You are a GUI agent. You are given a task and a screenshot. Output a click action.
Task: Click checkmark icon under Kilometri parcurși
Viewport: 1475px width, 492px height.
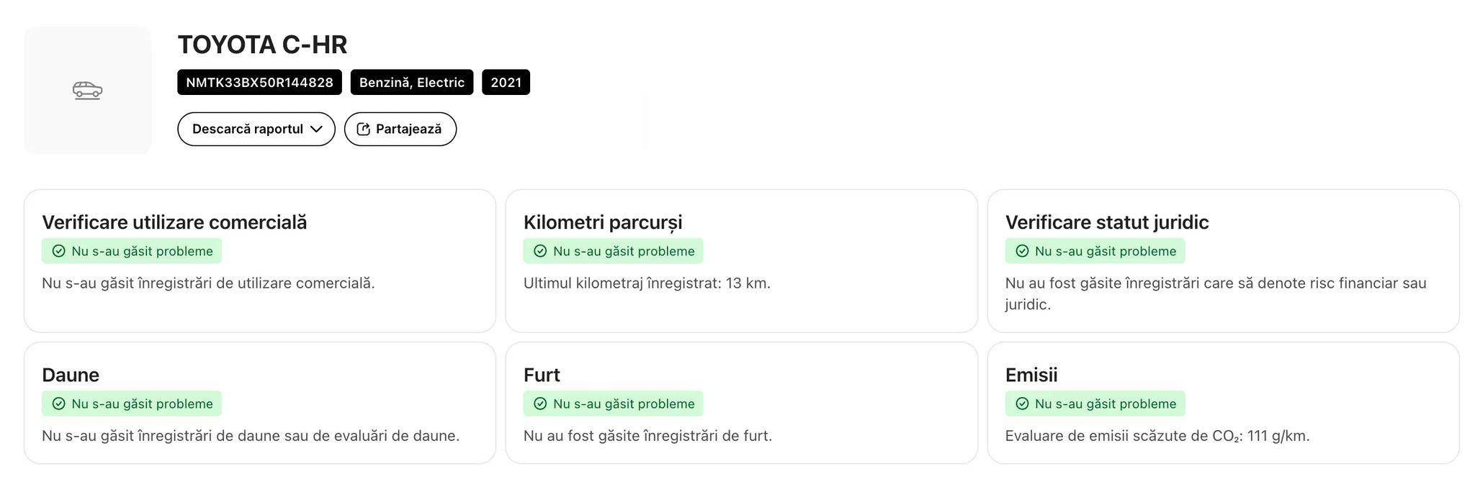coord(540,251)
